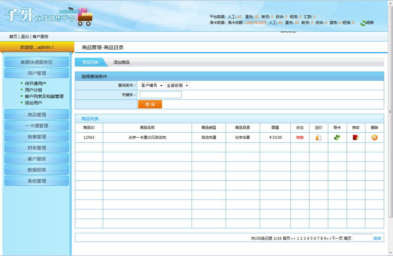Viewport: 393px width, 256px height.
Task: Focus the 关键字 keyword input field
Action: pos(161,95)
